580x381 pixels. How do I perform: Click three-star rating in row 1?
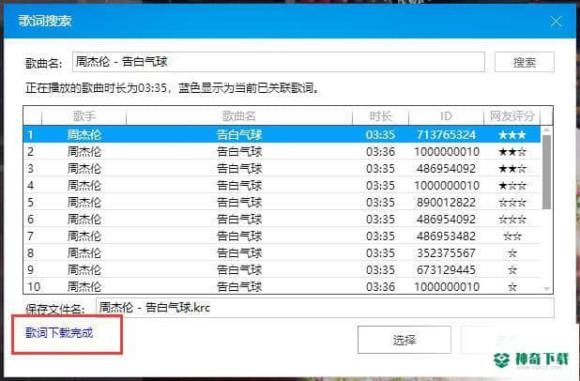pos(512,135)
